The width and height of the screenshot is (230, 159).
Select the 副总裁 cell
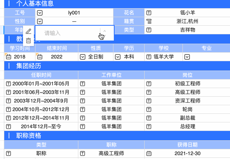tap(188, 118)
